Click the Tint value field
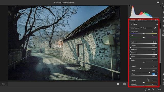 [154, 36]
